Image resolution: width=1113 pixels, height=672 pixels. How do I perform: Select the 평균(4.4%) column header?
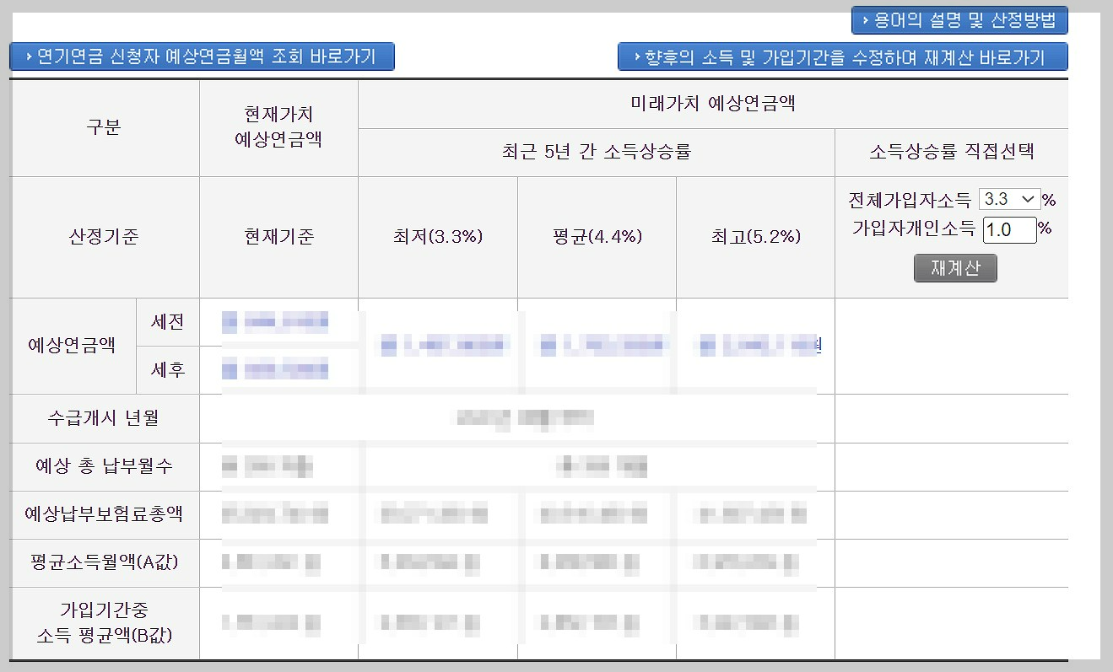pos(597,237)
